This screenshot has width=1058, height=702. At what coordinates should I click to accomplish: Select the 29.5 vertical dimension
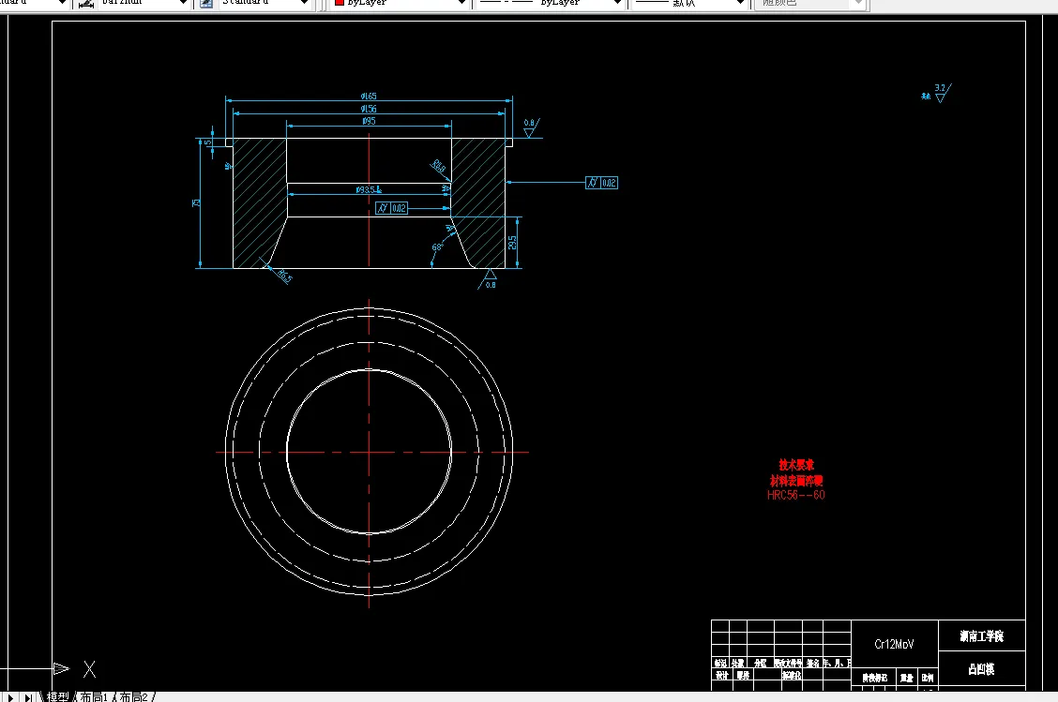coord(512,242)
